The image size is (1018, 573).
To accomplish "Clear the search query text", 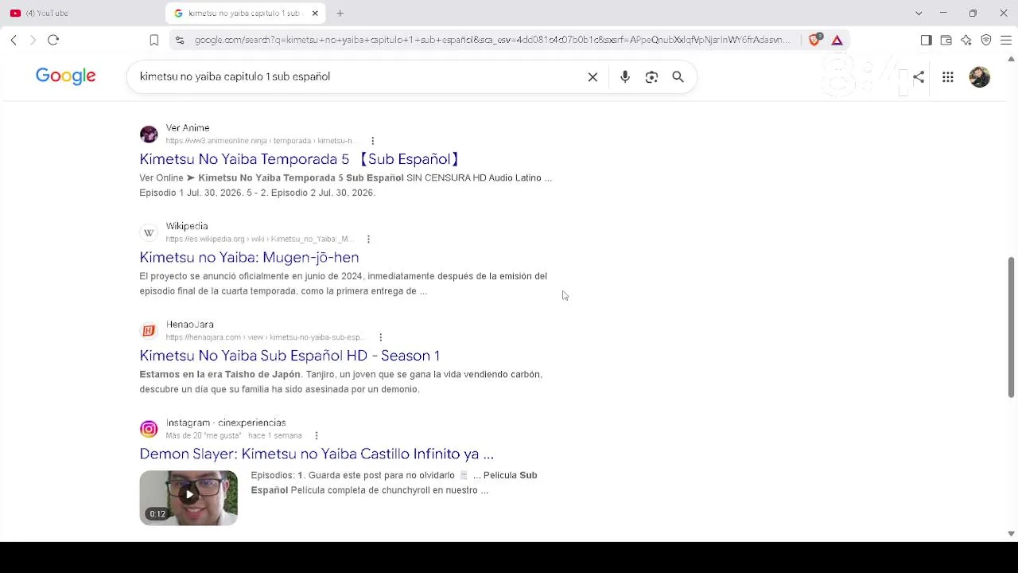I will point(593,76).
